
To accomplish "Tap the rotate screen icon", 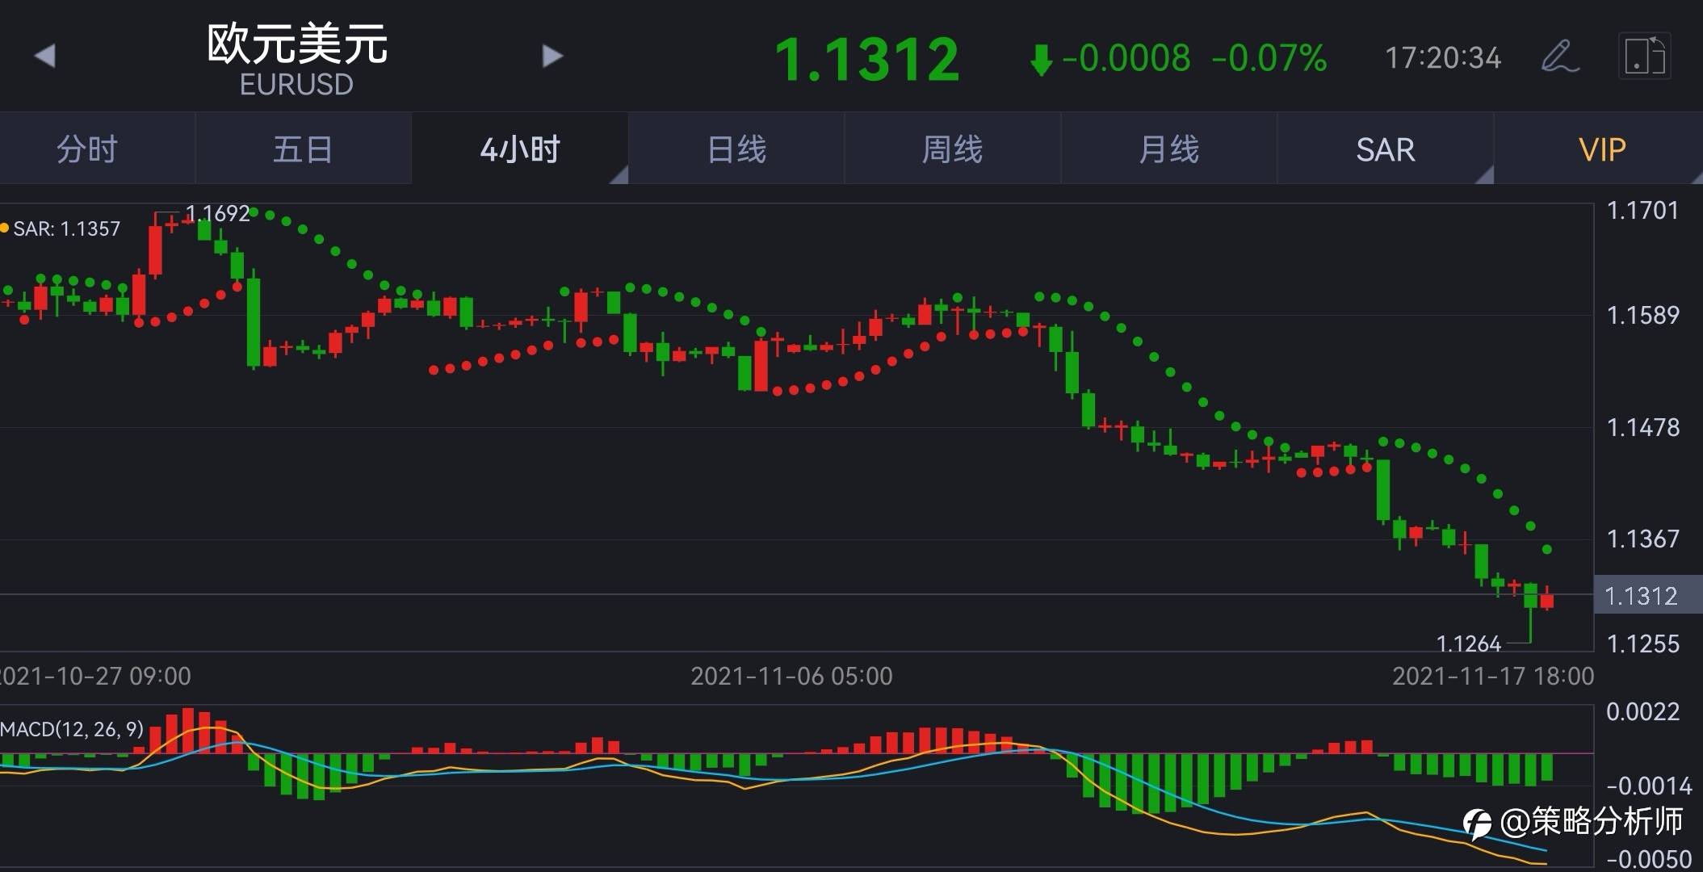I will (1644, 56).
